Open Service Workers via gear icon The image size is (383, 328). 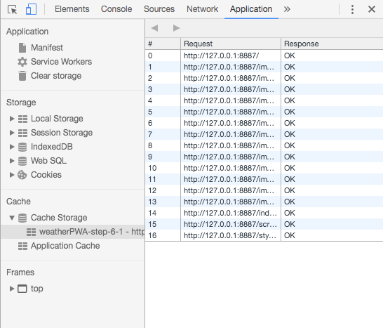click(22, 62)
